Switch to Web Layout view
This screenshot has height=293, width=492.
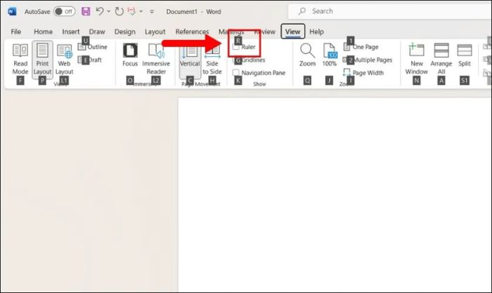[x=65, y=59]
